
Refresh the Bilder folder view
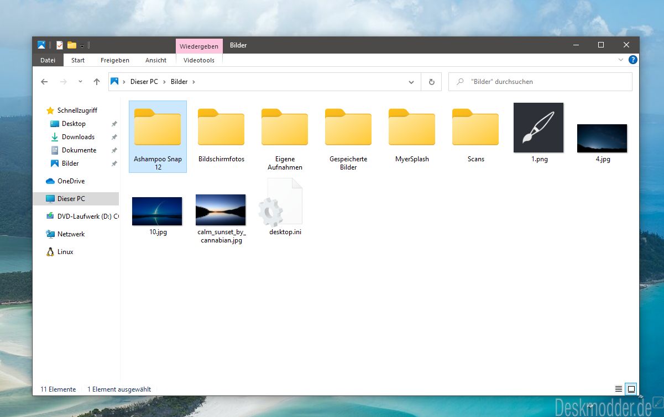pos(431,82)
